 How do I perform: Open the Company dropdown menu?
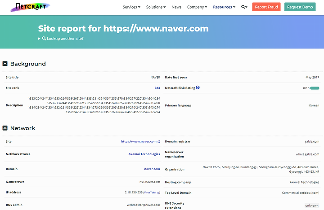point(197,7)
